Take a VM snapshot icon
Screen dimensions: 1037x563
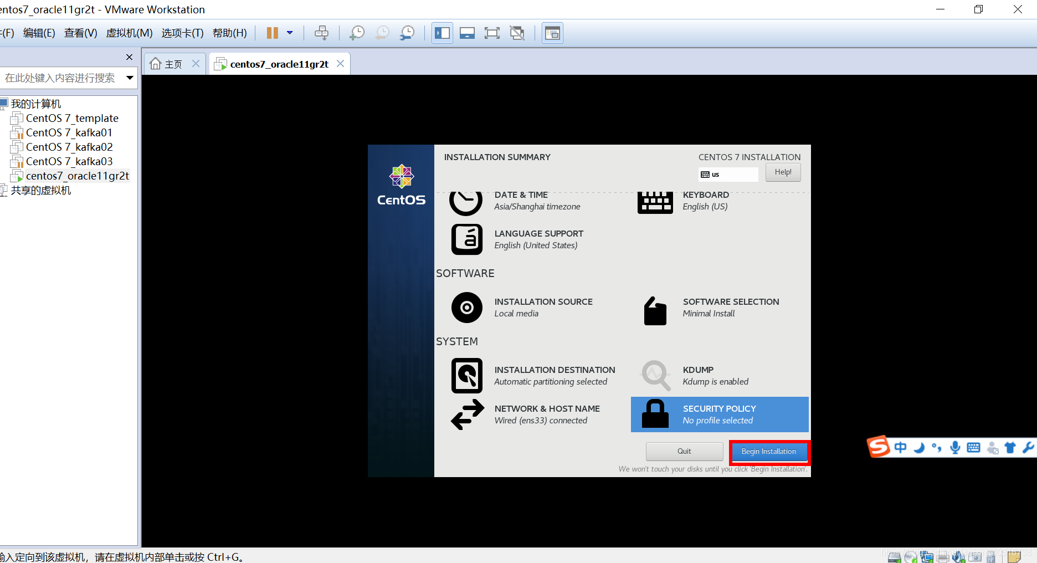click(x=357, y=33)
